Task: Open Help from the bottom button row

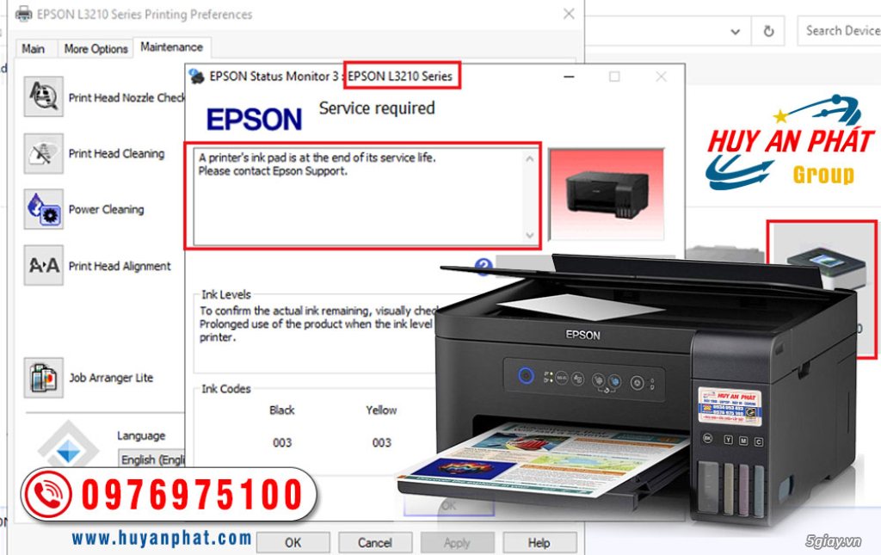Action: (539, 542)
